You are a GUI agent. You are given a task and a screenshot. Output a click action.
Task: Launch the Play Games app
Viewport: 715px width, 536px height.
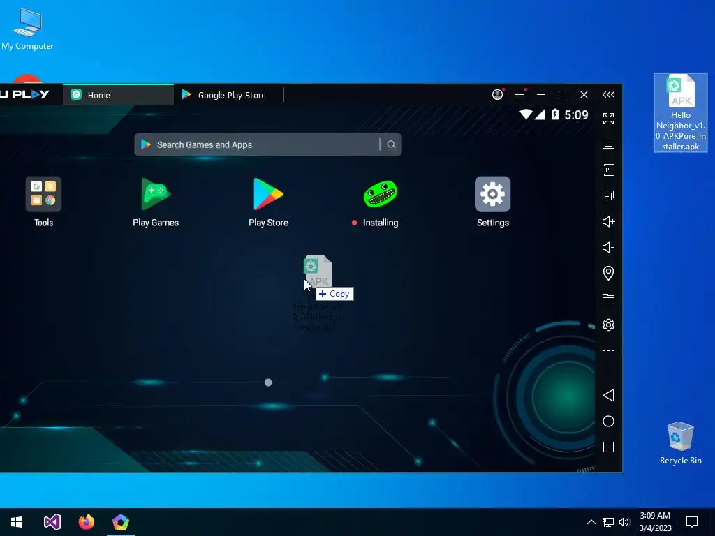(x=156, y=194)
